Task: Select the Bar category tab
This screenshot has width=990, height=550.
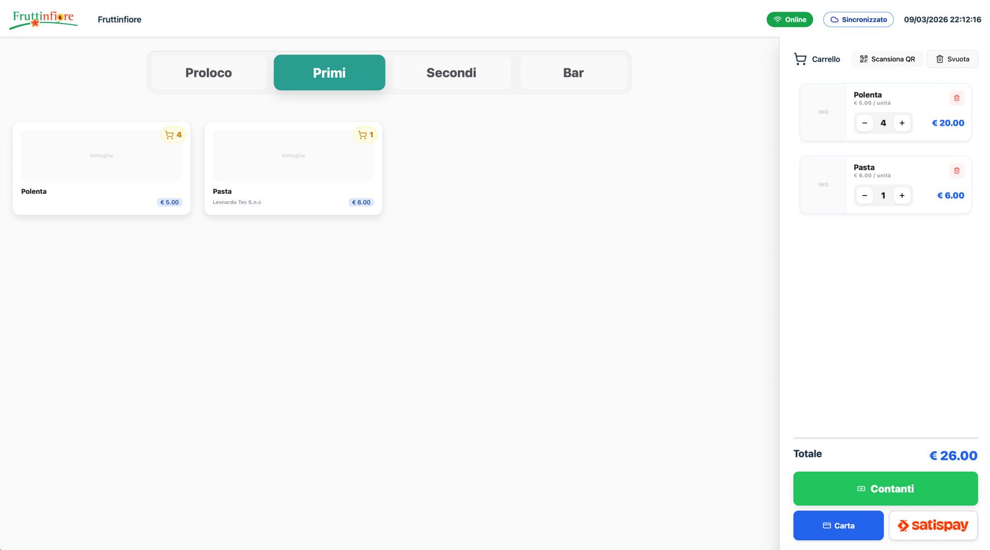Action: (573, 73)
